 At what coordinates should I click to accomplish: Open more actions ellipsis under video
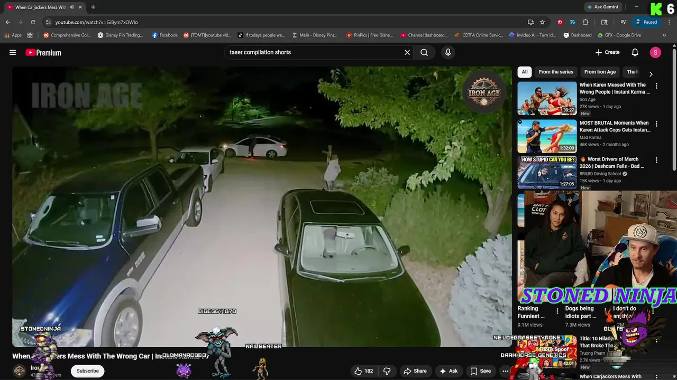pyautogui.click(x=506, y=371)
